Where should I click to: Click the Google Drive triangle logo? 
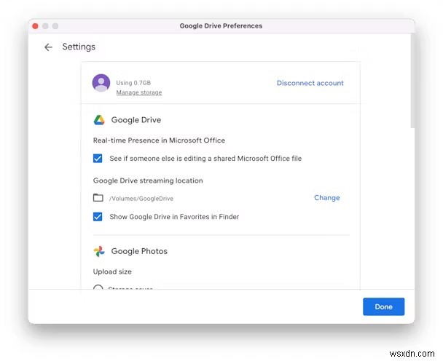point(99,120)
